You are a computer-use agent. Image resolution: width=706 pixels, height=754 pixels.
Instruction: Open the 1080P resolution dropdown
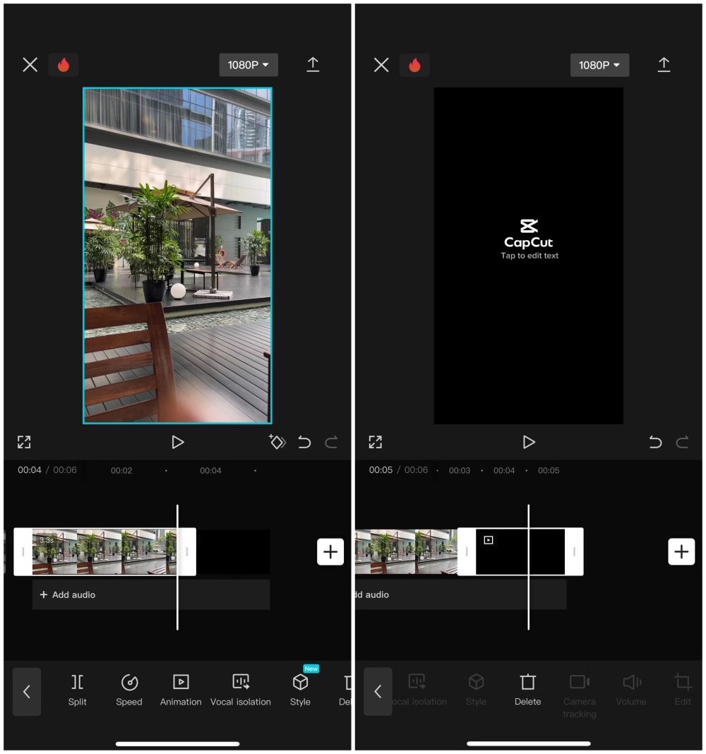click(x=249, y=64)
